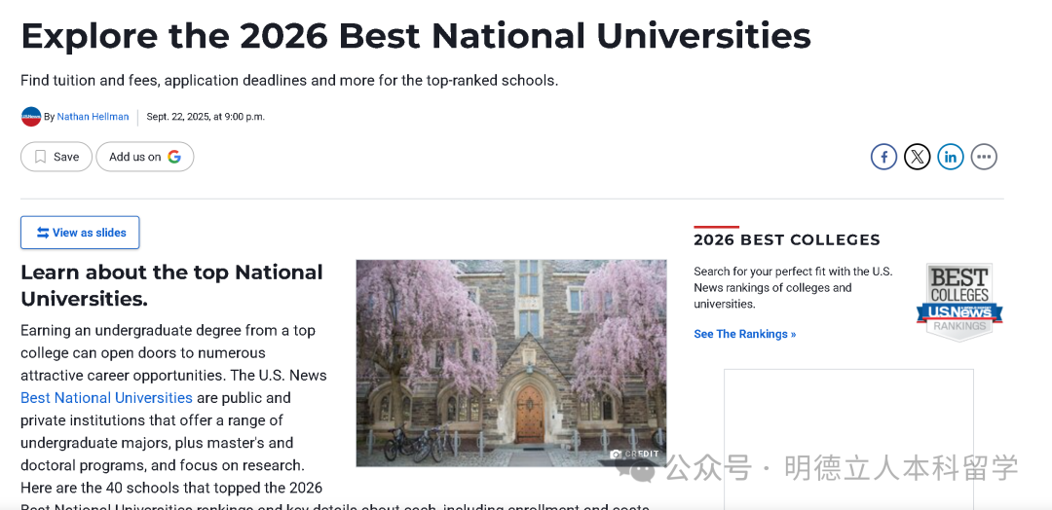Image resolution: width=1052 pixels, height=510 pixels.
Task: Click the Best Colleges rankings badge
Action: (x=958, y=302)
